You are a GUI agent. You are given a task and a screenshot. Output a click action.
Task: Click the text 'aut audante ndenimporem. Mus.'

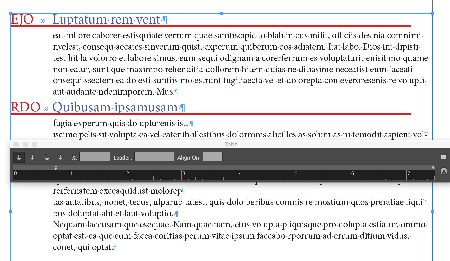point(114,92)
